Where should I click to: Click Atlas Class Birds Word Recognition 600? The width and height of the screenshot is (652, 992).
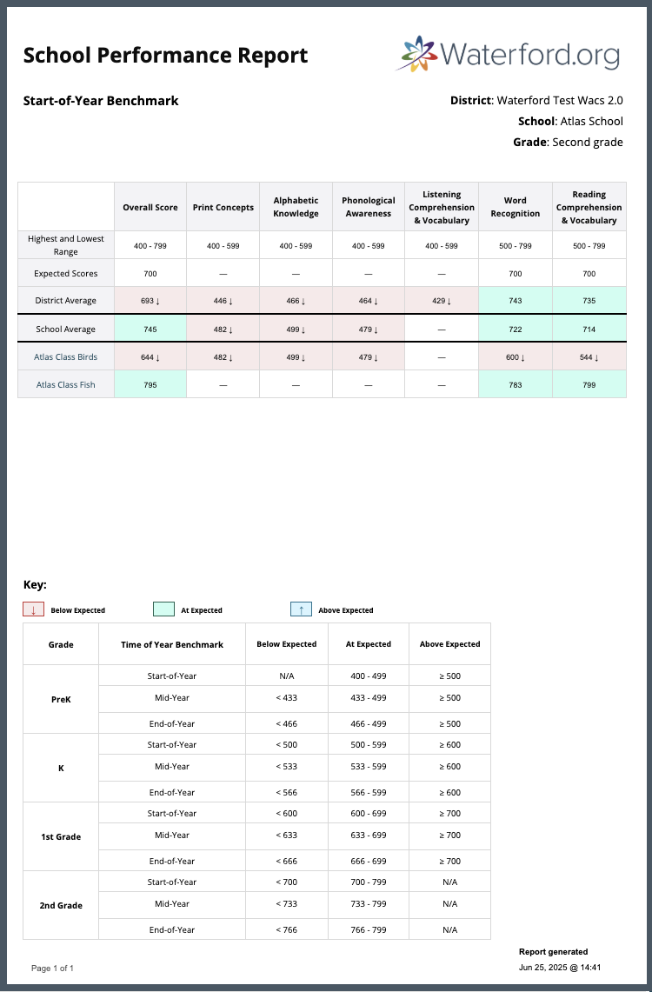(x=516, y=356)
